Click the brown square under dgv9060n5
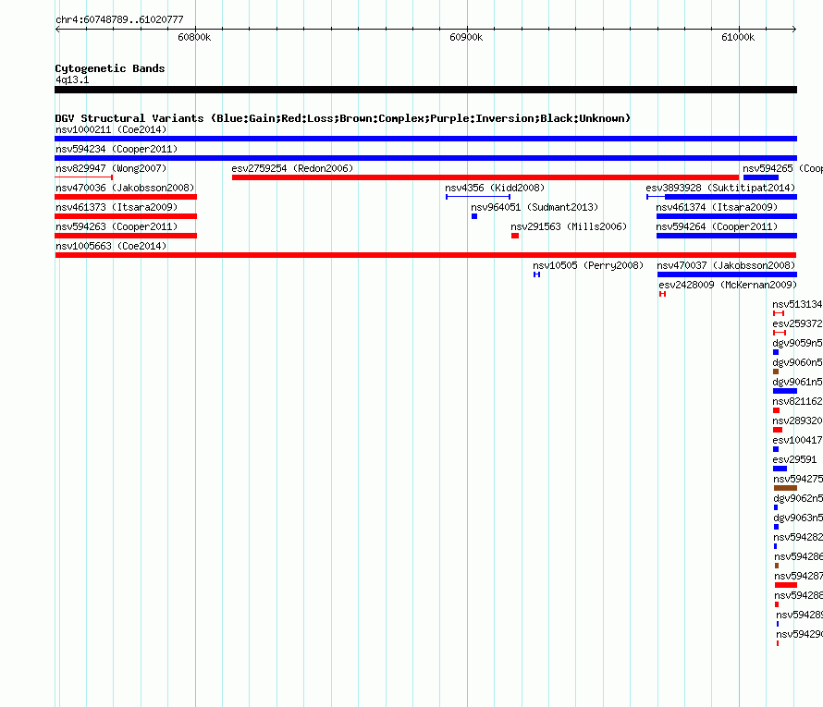The height and width of the screenshot is (707, 823). (x=776, y=372)
